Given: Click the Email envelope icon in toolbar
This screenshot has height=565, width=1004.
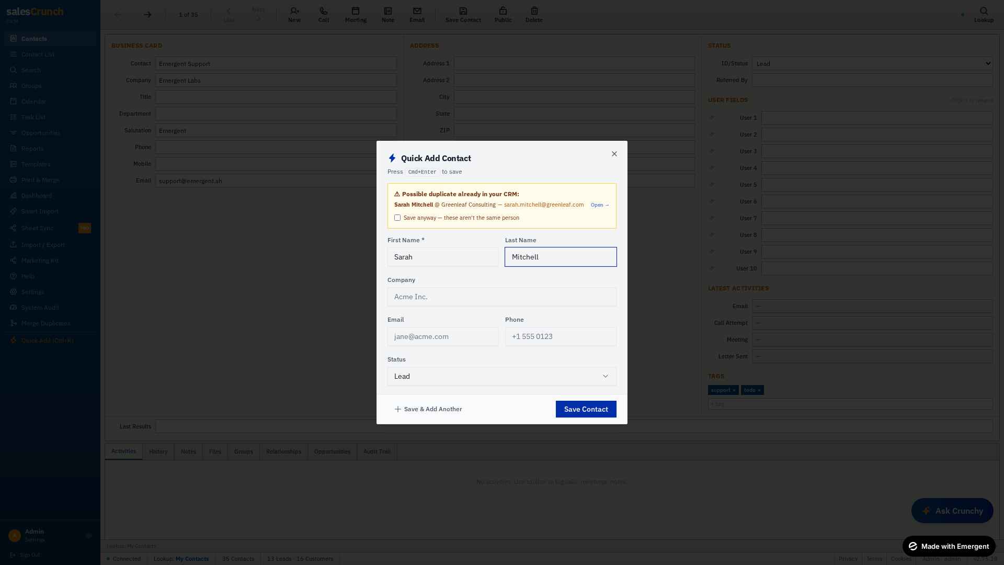Looking at the screenshot, I should tap(417, 15).
